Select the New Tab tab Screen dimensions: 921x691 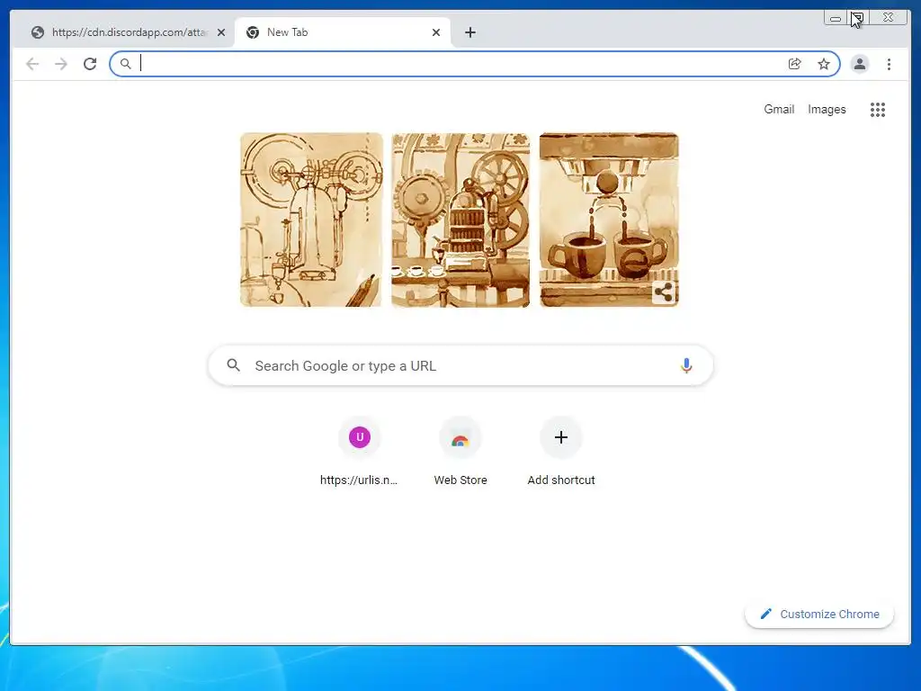[344, 32]
